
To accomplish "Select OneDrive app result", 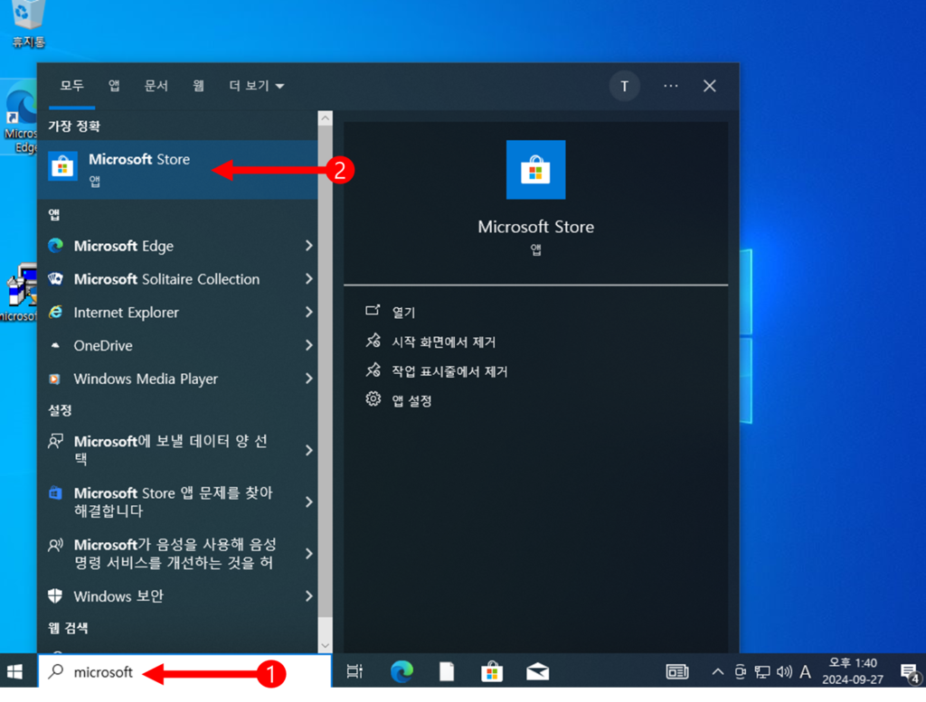I will [x=170, y=346].
